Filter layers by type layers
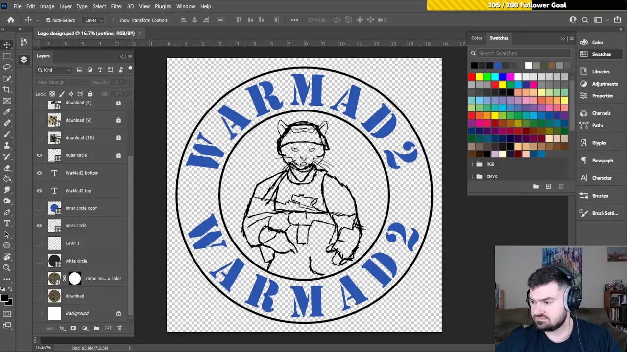The image size is (627, 352). coord(100,70)
